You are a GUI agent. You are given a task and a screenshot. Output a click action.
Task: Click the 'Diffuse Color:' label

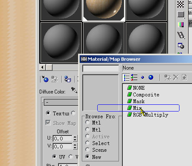click(52, 92)
